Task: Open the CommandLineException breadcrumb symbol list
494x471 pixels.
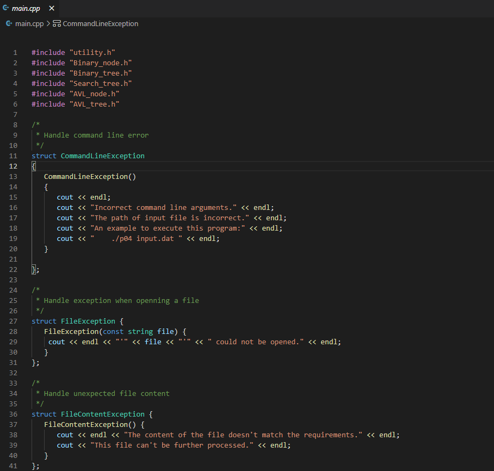Action: pos(101,24)
